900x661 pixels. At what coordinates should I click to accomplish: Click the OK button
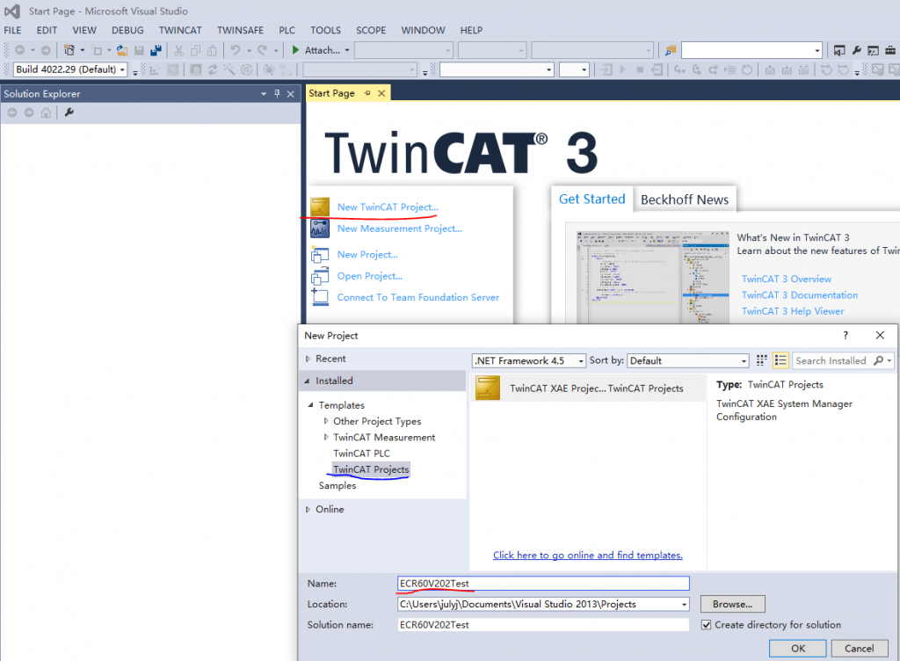(798, 649)
